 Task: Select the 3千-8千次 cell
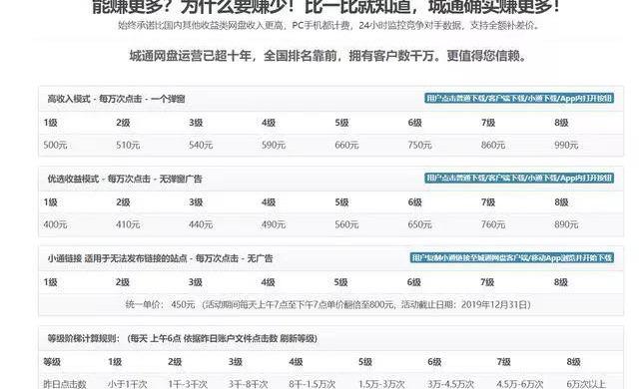(x=249, y=384)
